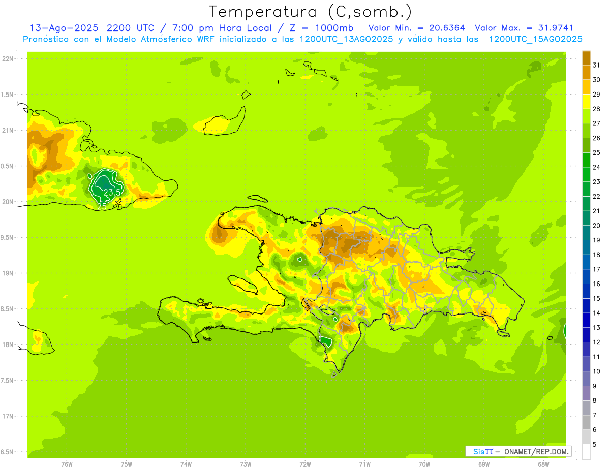The height and width of the screenshot is (471, 610).
Task: Click the "75W" longitude axis label
Action: [126, 464]
